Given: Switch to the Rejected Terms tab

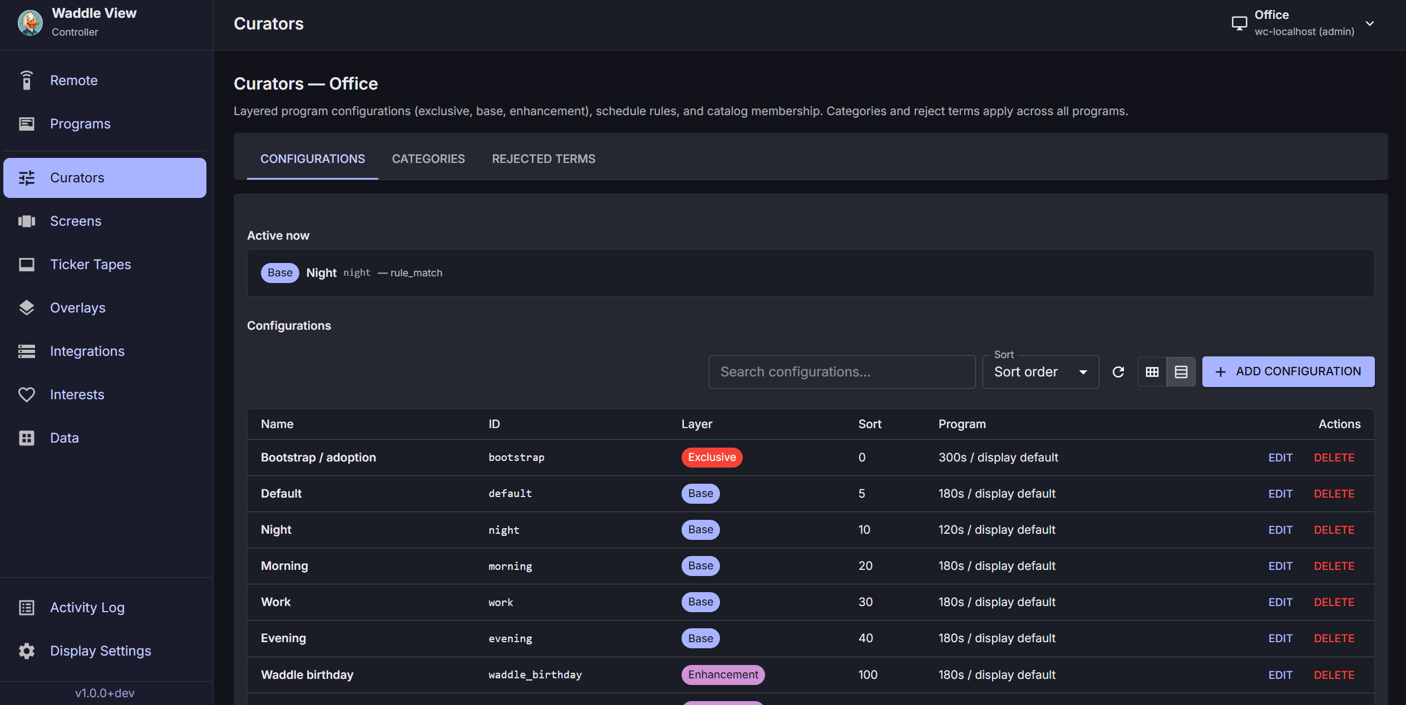Looking at the screenshot, I should click(544, 159).
